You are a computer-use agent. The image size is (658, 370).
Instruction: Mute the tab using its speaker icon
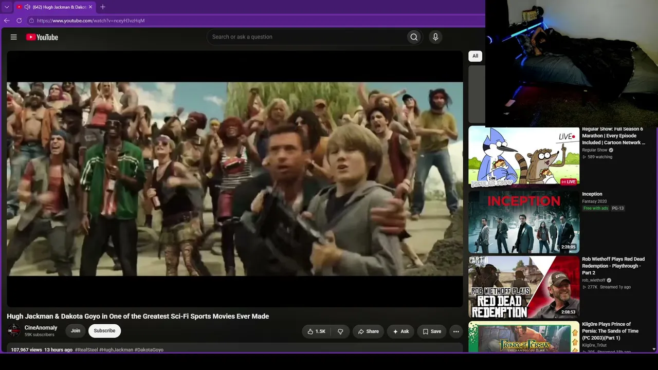[27, 7]
